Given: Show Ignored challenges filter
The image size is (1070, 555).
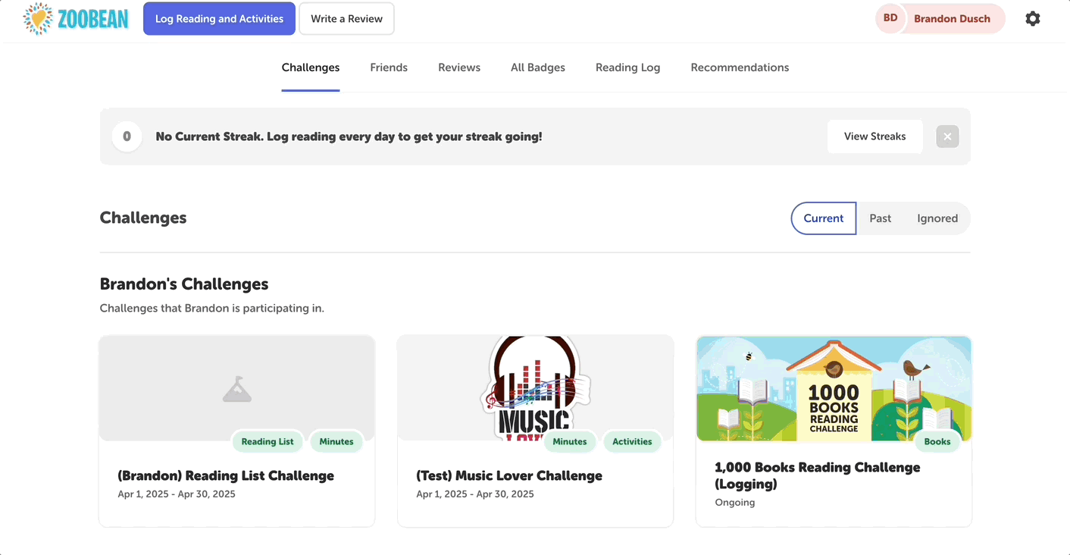Looking at the screenshot, I should click(937, 218).
